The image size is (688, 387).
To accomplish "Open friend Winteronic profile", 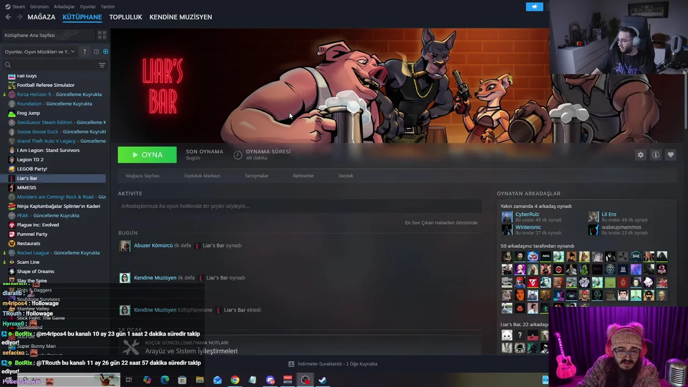I will [528, 227].
